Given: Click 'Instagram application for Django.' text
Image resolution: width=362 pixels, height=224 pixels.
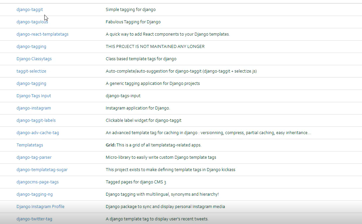Looking at the screenshot, I should [138, 108].
